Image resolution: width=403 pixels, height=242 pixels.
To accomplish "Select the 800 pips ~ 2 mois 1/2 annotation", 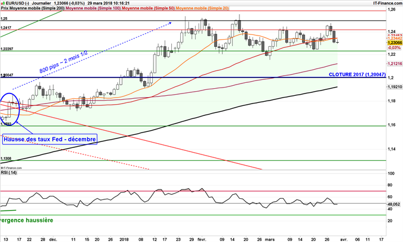I will (63, 62).
